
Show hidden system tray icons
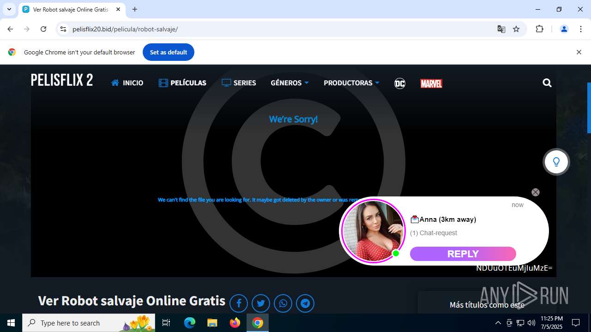coord(498,323)
